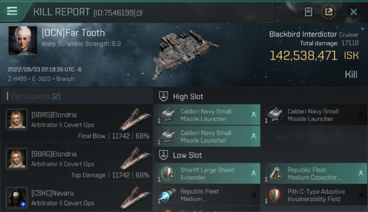Image resolution: width=368 pixels, height=212 pixels.
Task: Click the pilot marker on Sheriff Shield Extender
Action: (x=254, y=173)
